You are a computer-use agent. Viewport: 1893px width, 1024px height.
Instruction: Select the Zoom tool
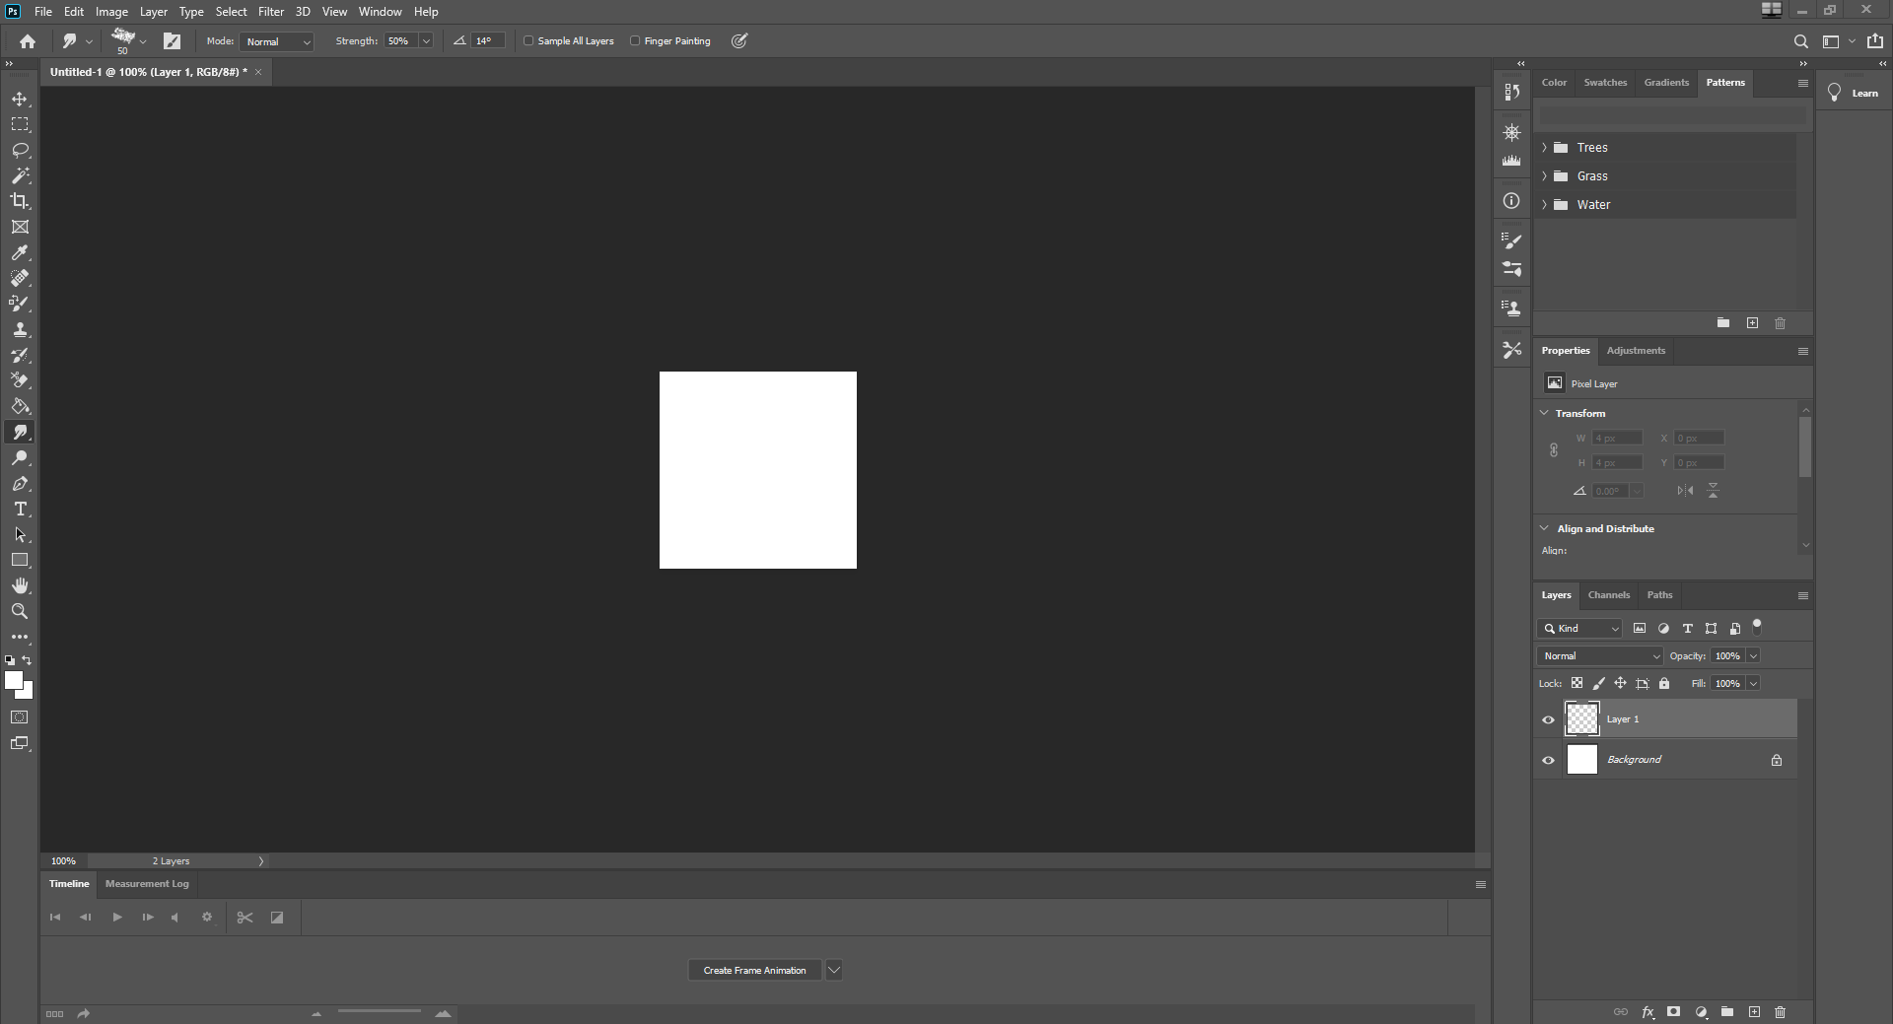(20, 611)
